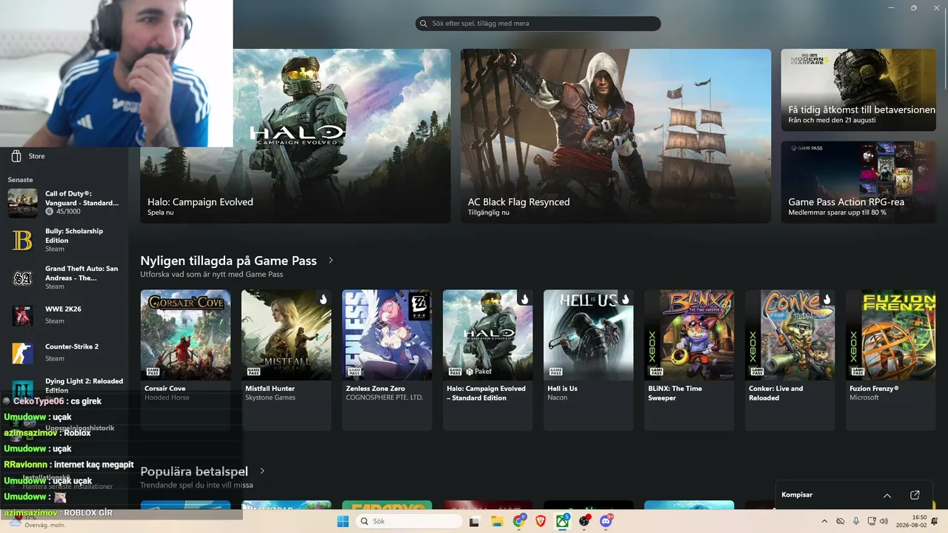This screenshot has width=948, height=533.
Task: Click the Xbox app taskbar icon
Action: 563,522
